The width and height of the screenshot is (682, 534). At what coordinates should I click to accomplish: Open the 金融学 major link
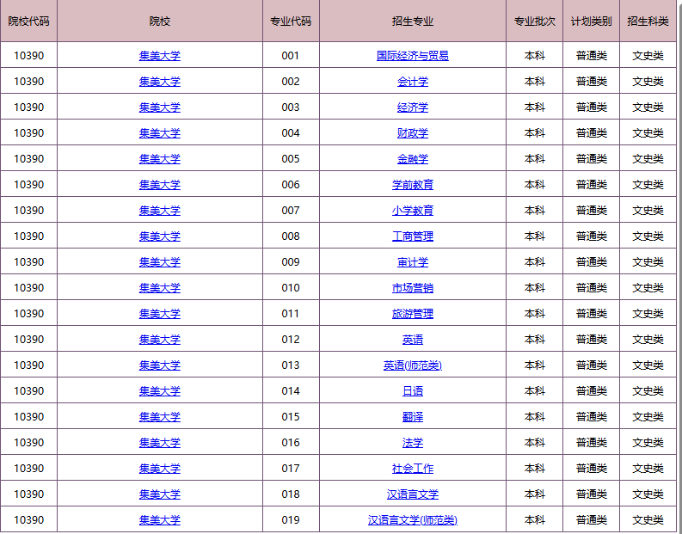pos(412,159)
